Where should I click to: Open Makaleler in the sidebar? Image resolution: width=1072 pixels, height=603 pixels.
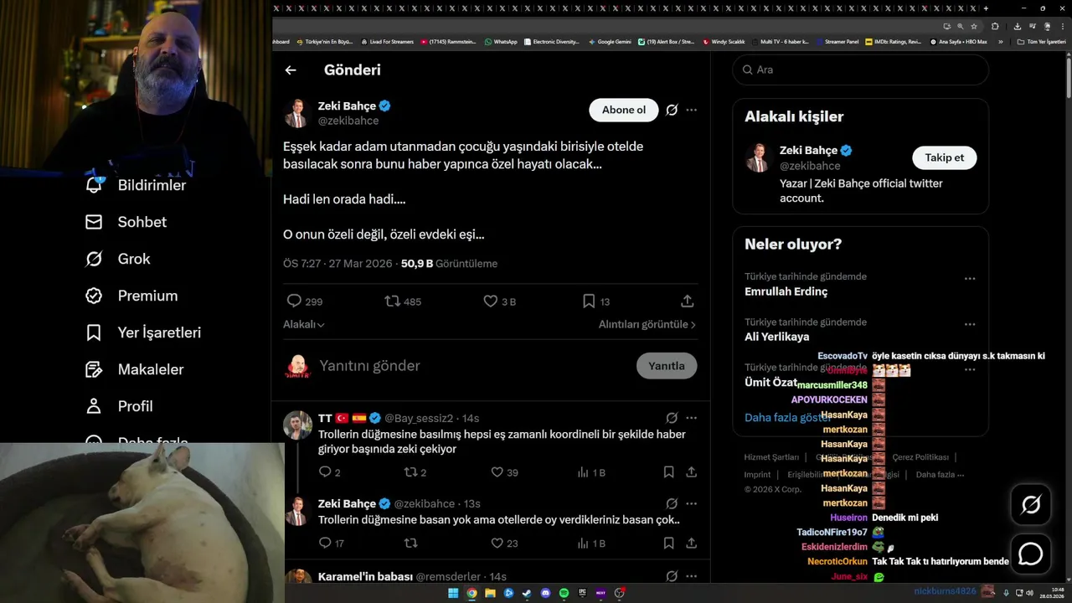(134, 369)
